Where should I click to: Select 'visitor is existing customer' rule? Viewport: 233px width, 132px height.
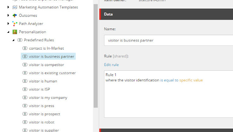coord(52,73)
